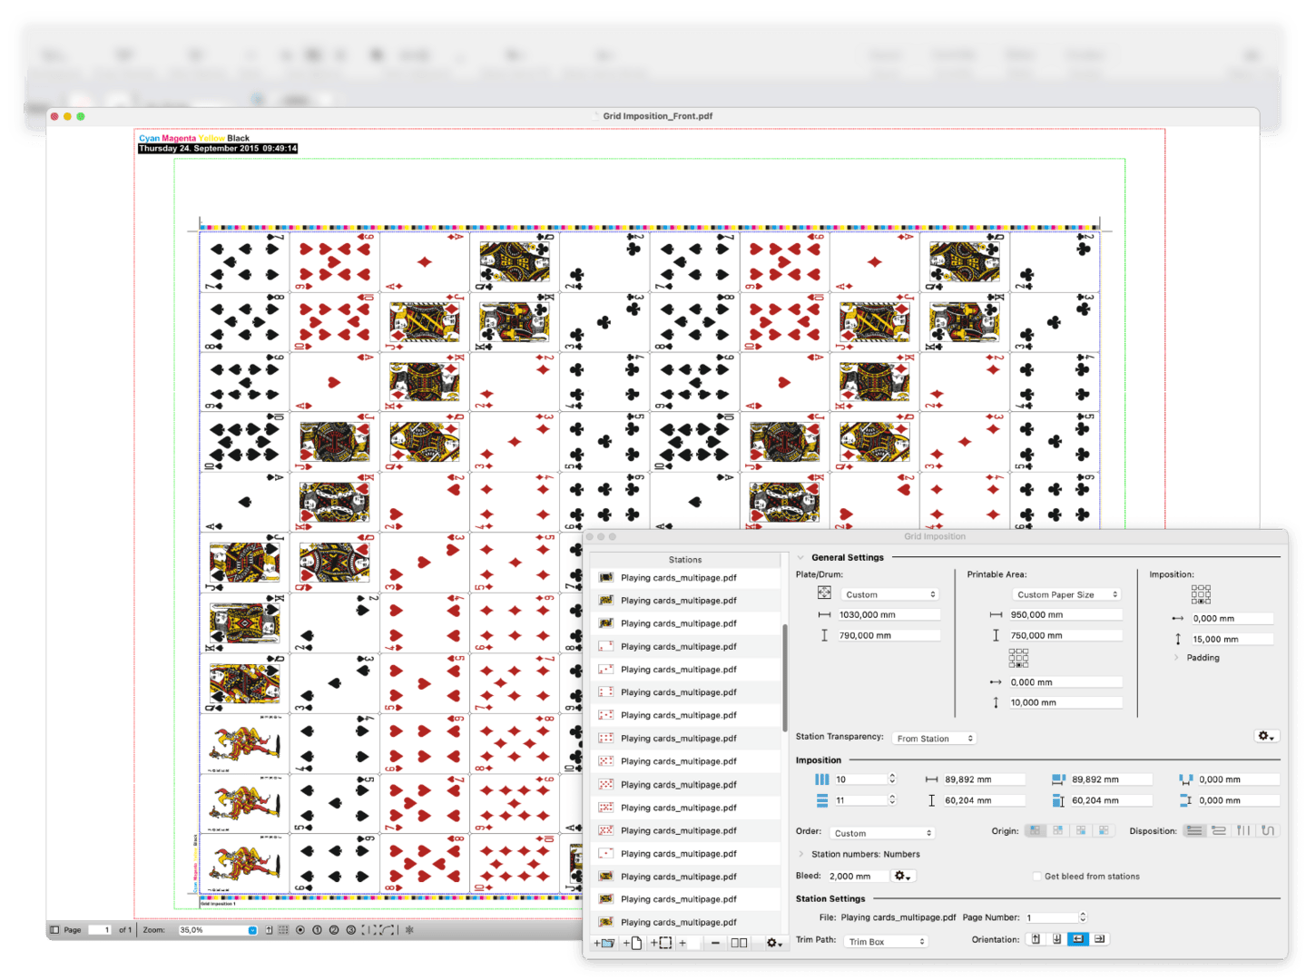Edit Bleed 2,000 mm field
This screenshot has height=980, width=1306.
pyautogui.click(x=858, y=876)
